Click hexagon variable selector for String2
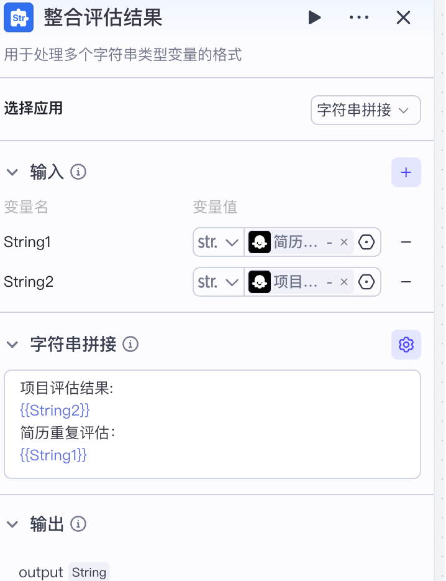 click(367, 282)
